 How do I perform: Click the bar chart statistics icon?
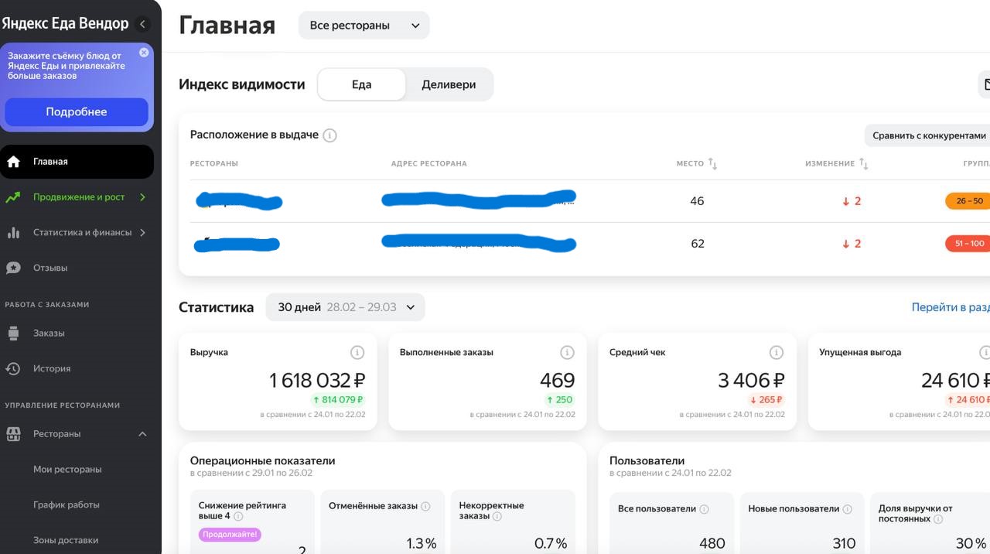pos(13,232)
